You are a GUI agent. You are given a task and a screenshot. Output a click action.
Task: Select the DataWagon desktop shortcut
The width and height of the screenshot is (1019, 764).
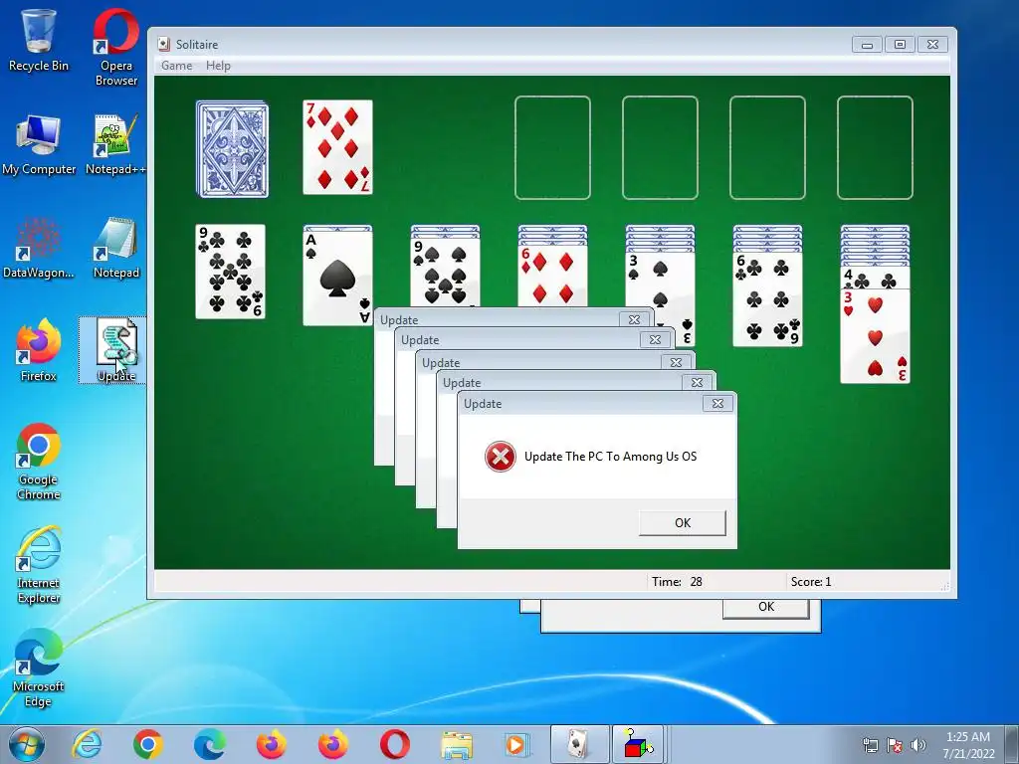[x=39, y=248]
